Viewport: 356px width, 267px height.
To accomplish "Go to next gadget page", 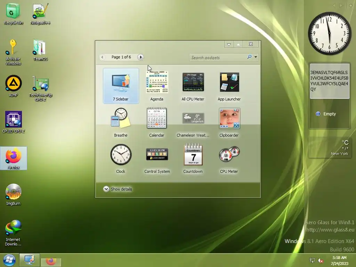I will [140, 57].
